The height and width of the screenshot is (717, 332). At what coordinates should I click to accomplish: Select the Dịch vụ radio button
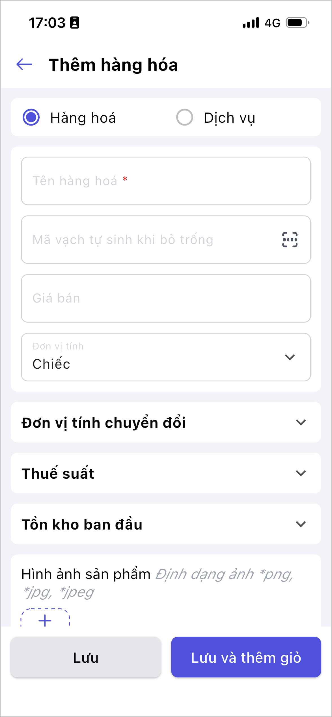pos(185,117)
